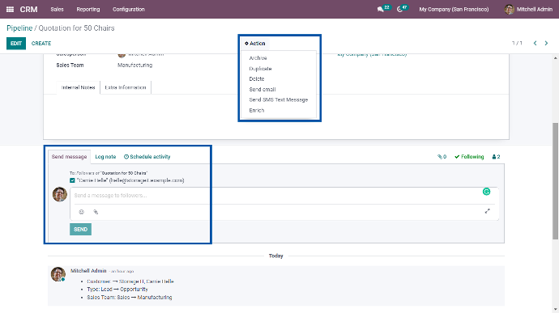This screenshot has width=559, height=313.
Task: Select Delete from Action menu
Action: coord(257,78)
